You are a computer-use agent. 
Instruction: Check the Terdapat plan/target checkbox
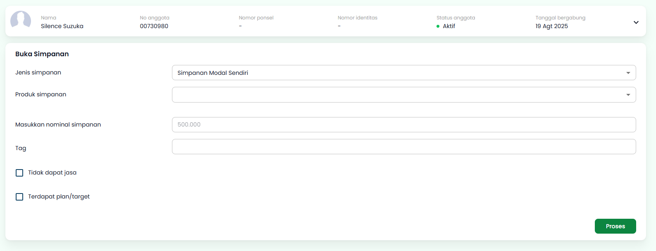coord(19,197)
